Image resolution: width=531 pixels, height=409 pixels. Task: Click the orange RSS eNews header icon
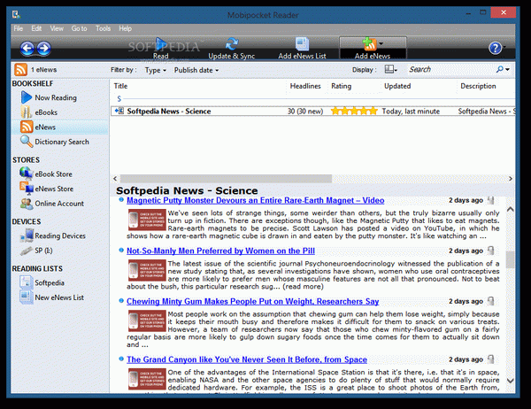(20, 70)
